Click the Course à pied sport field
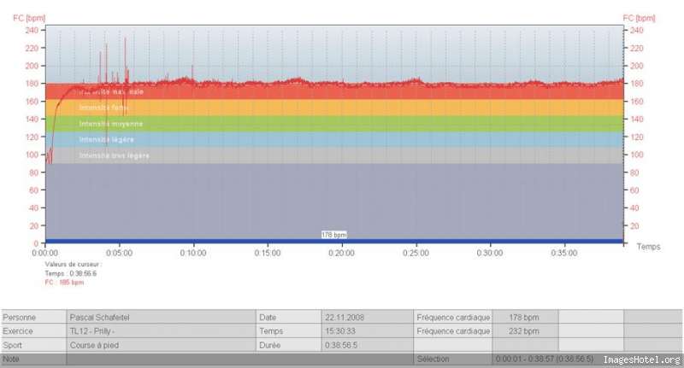 coord(161,345)
